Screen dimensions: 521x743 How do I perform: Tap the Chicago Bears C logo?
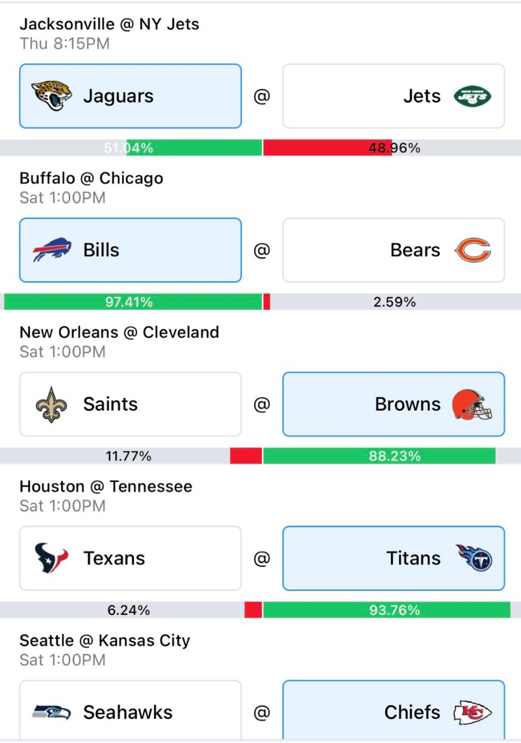coord(473,250)
